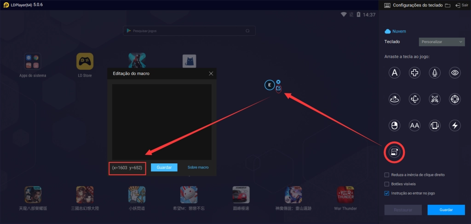
Task: Select the macro script key icon
Action: point(394,151)
